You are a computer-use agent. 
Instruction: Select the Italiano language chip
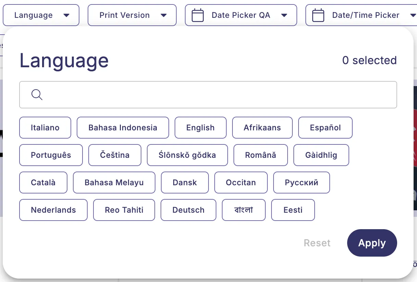point(45,128)
